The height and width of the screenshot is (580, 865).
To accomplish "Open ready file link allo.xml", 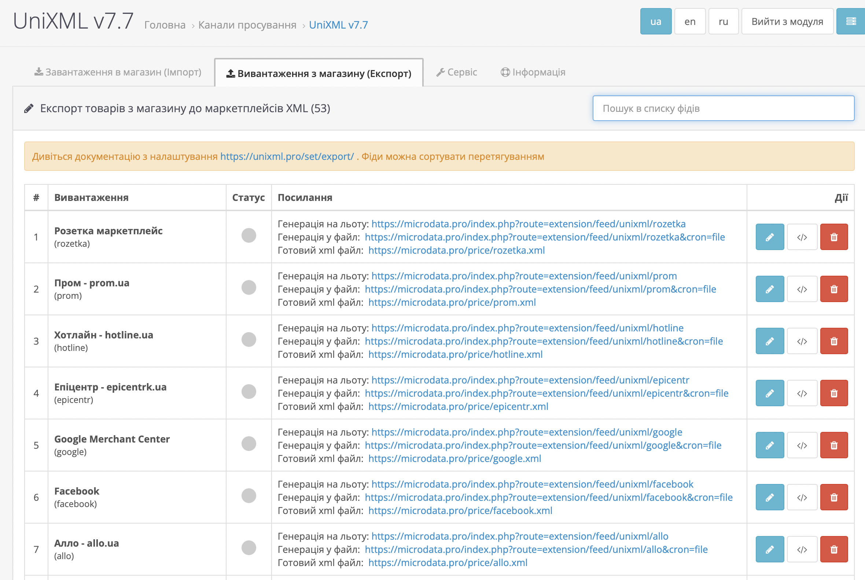I will pos(448,563).
